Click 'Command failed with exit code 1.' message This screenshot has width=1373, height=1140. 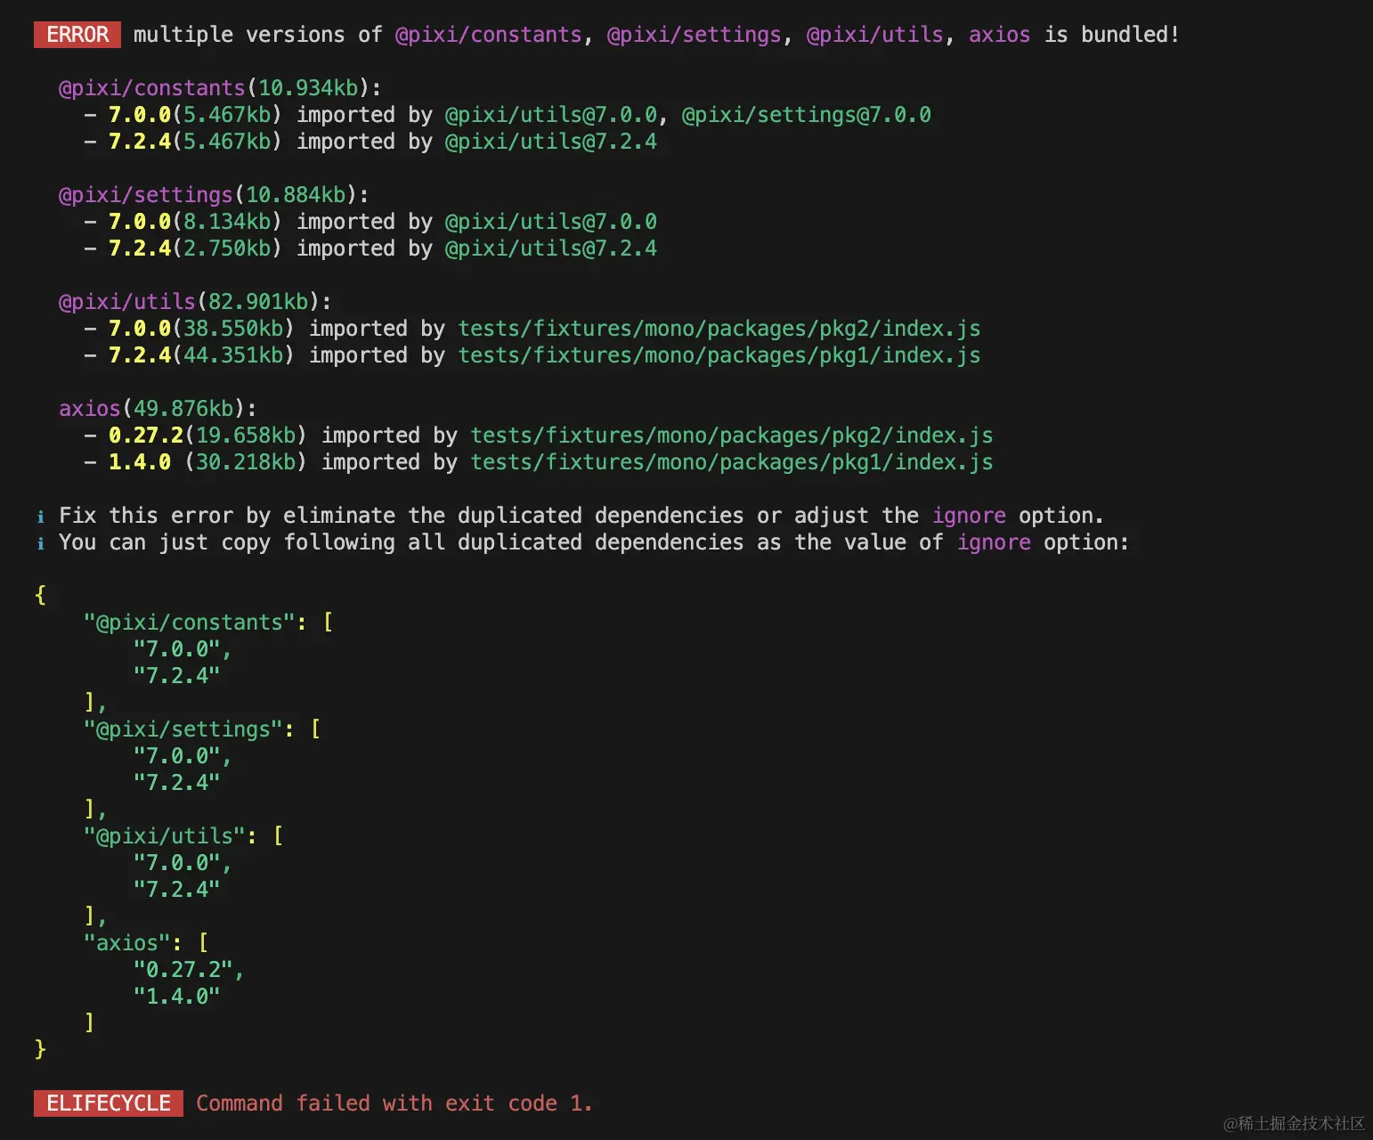(x=394, y=1103)
